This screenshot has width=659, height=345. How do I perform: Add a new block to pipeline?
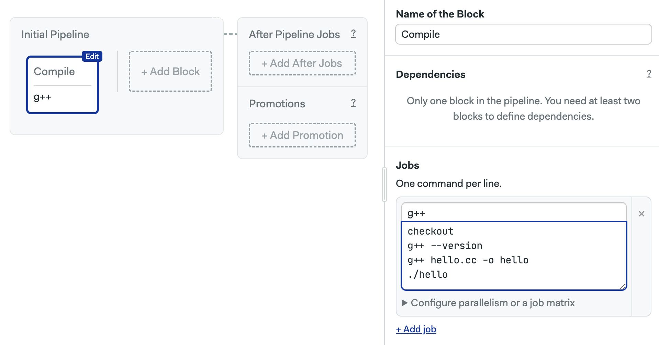click(x=170, y=71)
